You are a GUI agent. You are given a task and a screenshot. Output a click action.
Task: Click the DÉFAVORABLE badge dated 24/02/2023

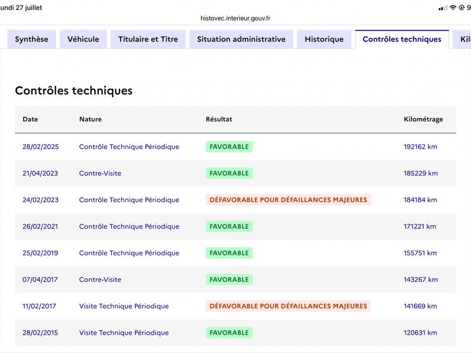pos(288,200)
